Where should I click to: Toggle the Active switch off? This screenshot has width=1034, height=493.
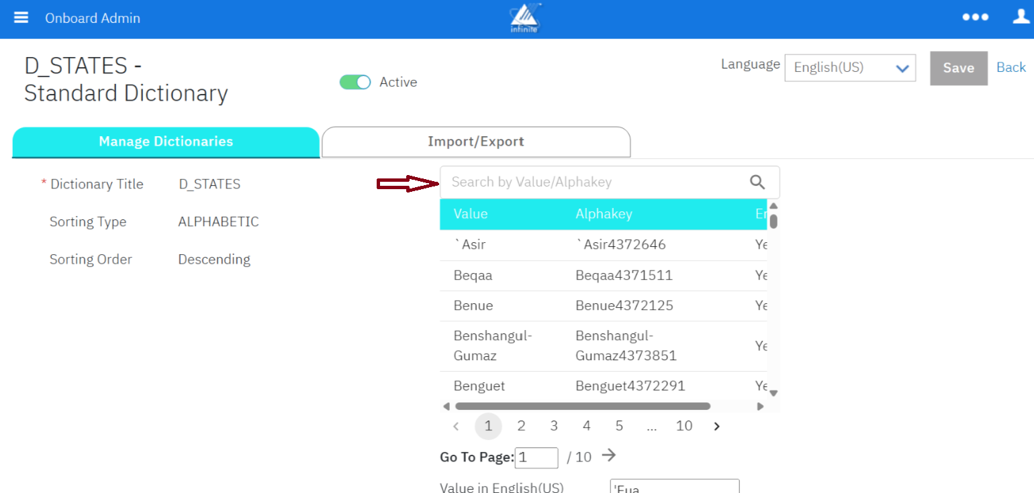355,83
